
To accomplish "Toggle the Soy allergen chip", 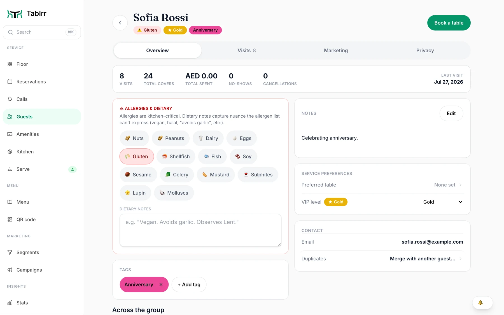I will click(x=243, y=157).
